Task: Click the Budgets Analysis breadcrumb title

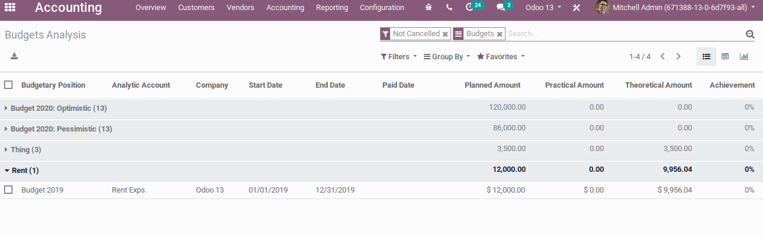Action: (x=46, y=35)
